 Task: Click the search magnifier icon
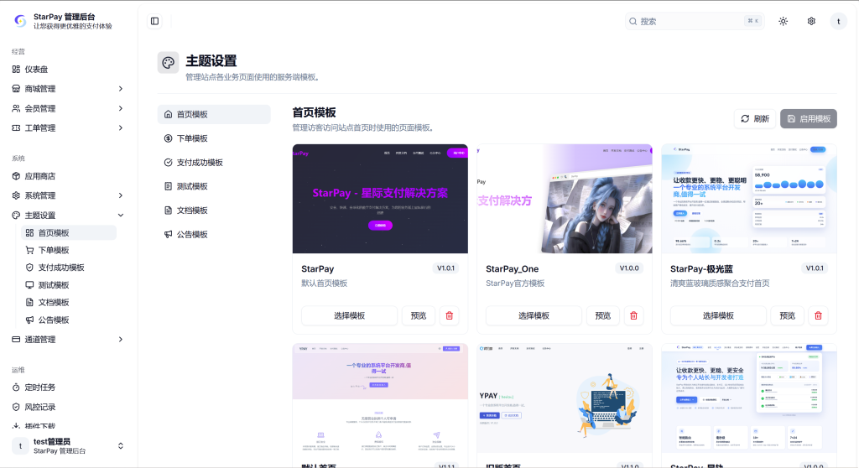633,21
